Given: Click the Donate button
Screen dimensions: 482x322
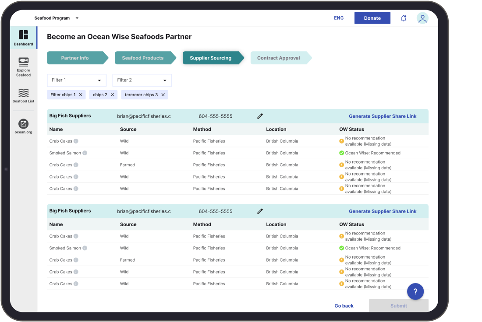Looking at the screenshot, I should 372,18.
